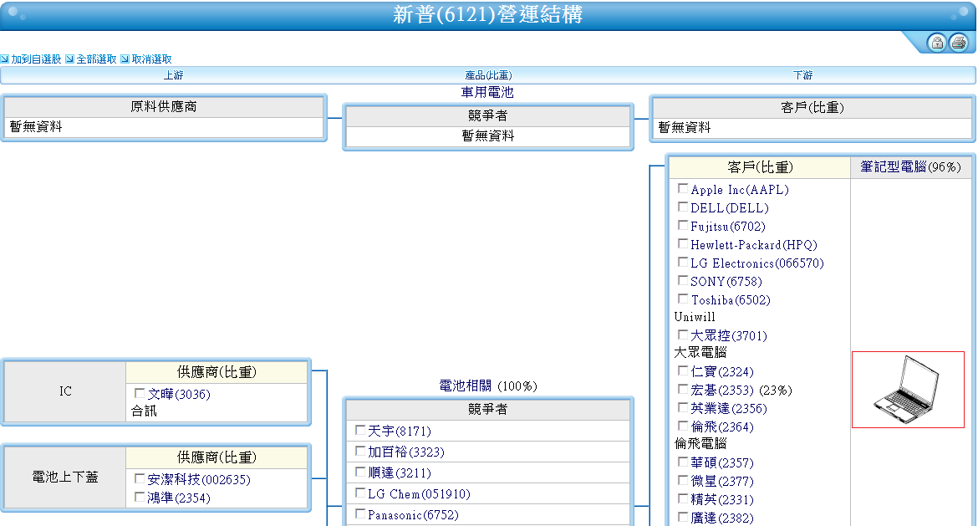Click the Uniwill text entry
978x526 pixels.
(x=695, y=317)
